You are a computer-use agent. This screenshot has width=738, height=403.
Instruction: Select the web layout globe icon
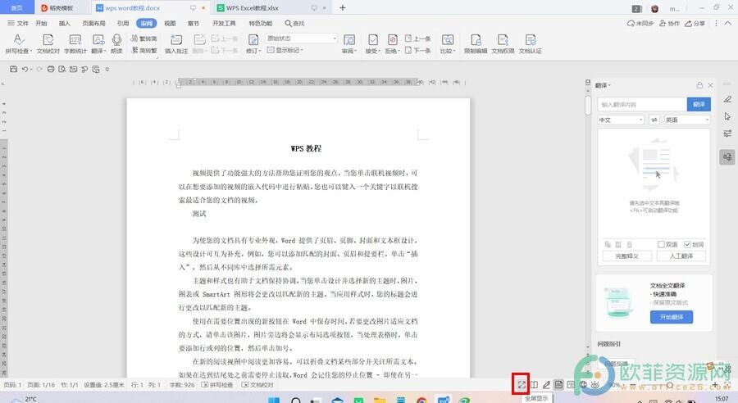[x=583, y=385]
